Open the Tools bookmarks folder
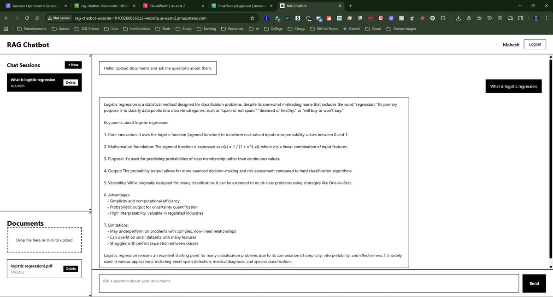553x297 pixels. (x=163, y=29)
